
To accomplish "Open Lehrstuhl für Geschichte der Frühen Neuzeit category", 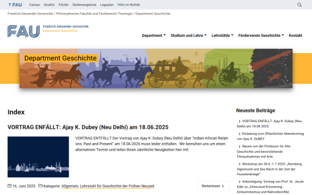I will 117,186.
